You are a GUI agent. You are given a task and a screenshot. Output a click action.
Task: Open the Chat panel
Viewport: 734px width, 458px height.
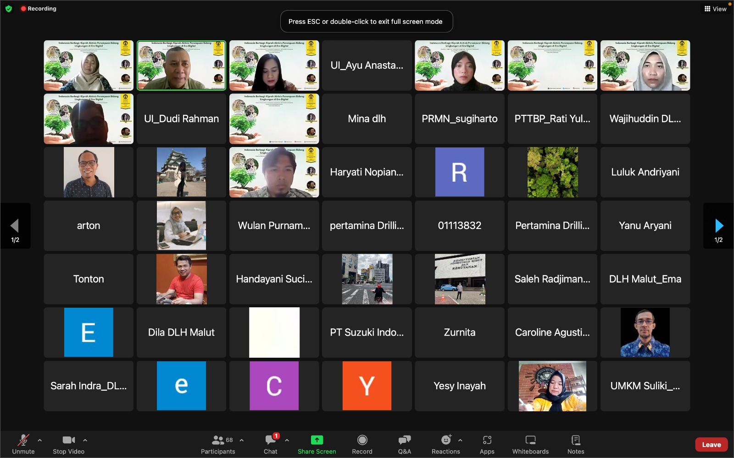tap(270, 444)
